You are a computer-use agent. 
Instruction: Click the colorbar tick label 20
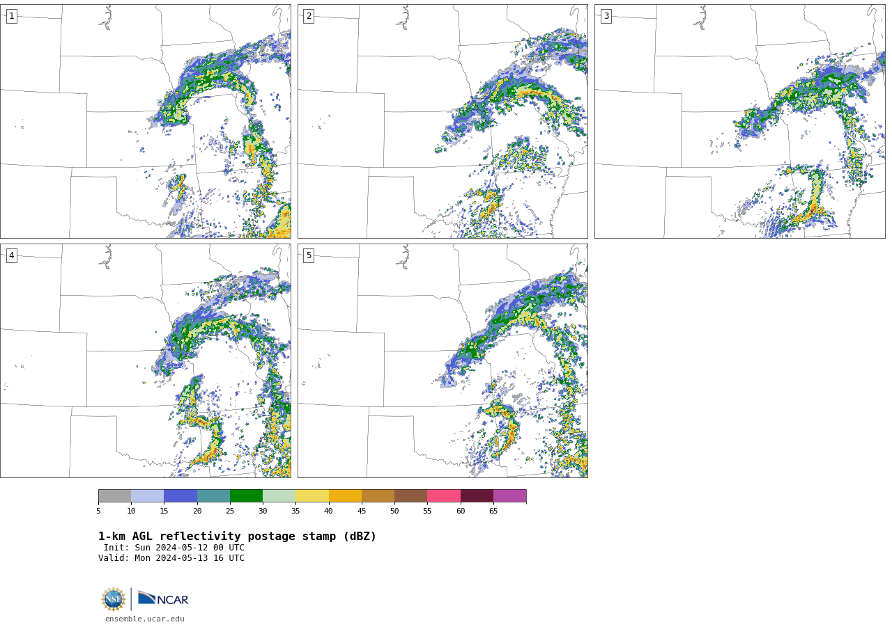197,511
